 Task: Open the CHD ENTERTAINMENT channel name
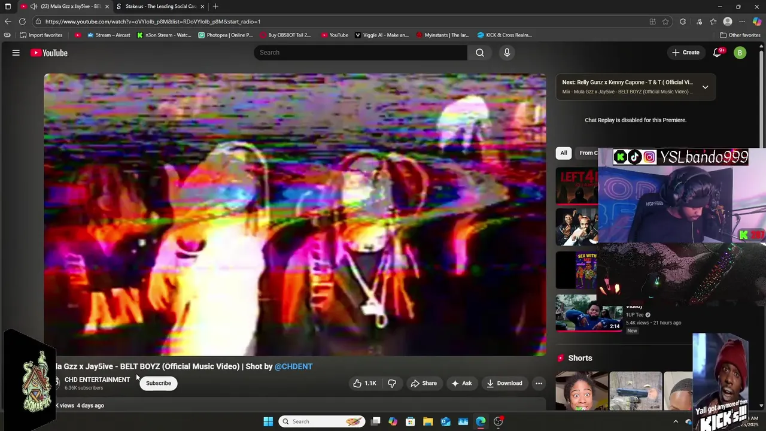tap(97, 380)
